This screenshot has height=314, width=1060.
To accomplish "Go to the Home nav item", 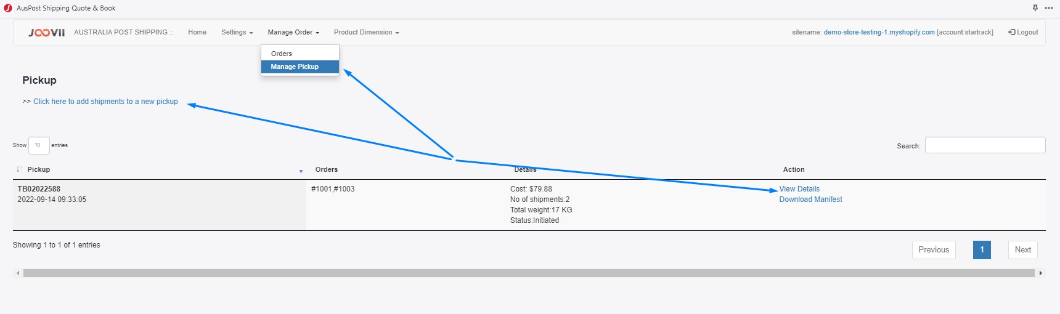I will pos(197,33).
